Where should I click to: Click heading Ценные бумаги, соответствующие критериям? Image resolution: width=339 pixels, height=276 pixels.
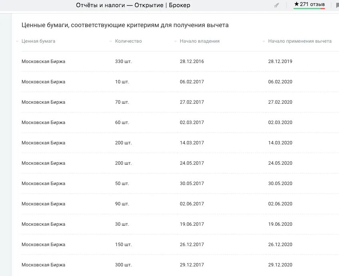(125, 25)
